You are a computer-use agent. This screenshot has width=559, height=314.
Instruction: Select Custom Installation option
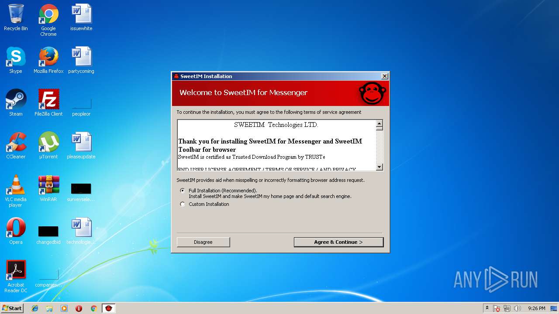point(183,204)
